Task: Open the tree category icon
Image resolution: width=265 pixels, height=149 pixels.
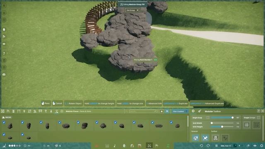Action: 51,111
